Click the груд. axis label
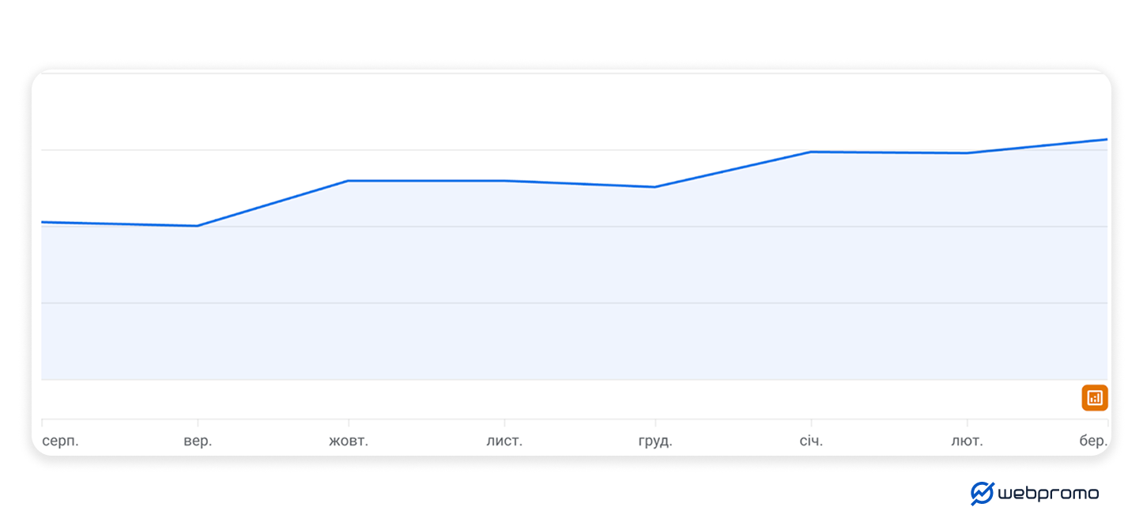Image resolution: width=1143 pixels, height=526 pixels. (x=655, y=441)
